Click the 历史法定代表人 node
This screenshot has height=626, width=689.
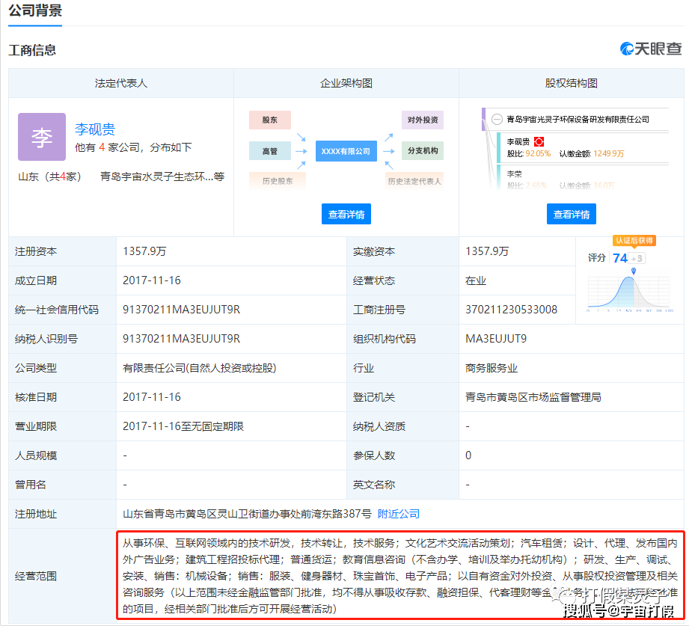[414, 181]
